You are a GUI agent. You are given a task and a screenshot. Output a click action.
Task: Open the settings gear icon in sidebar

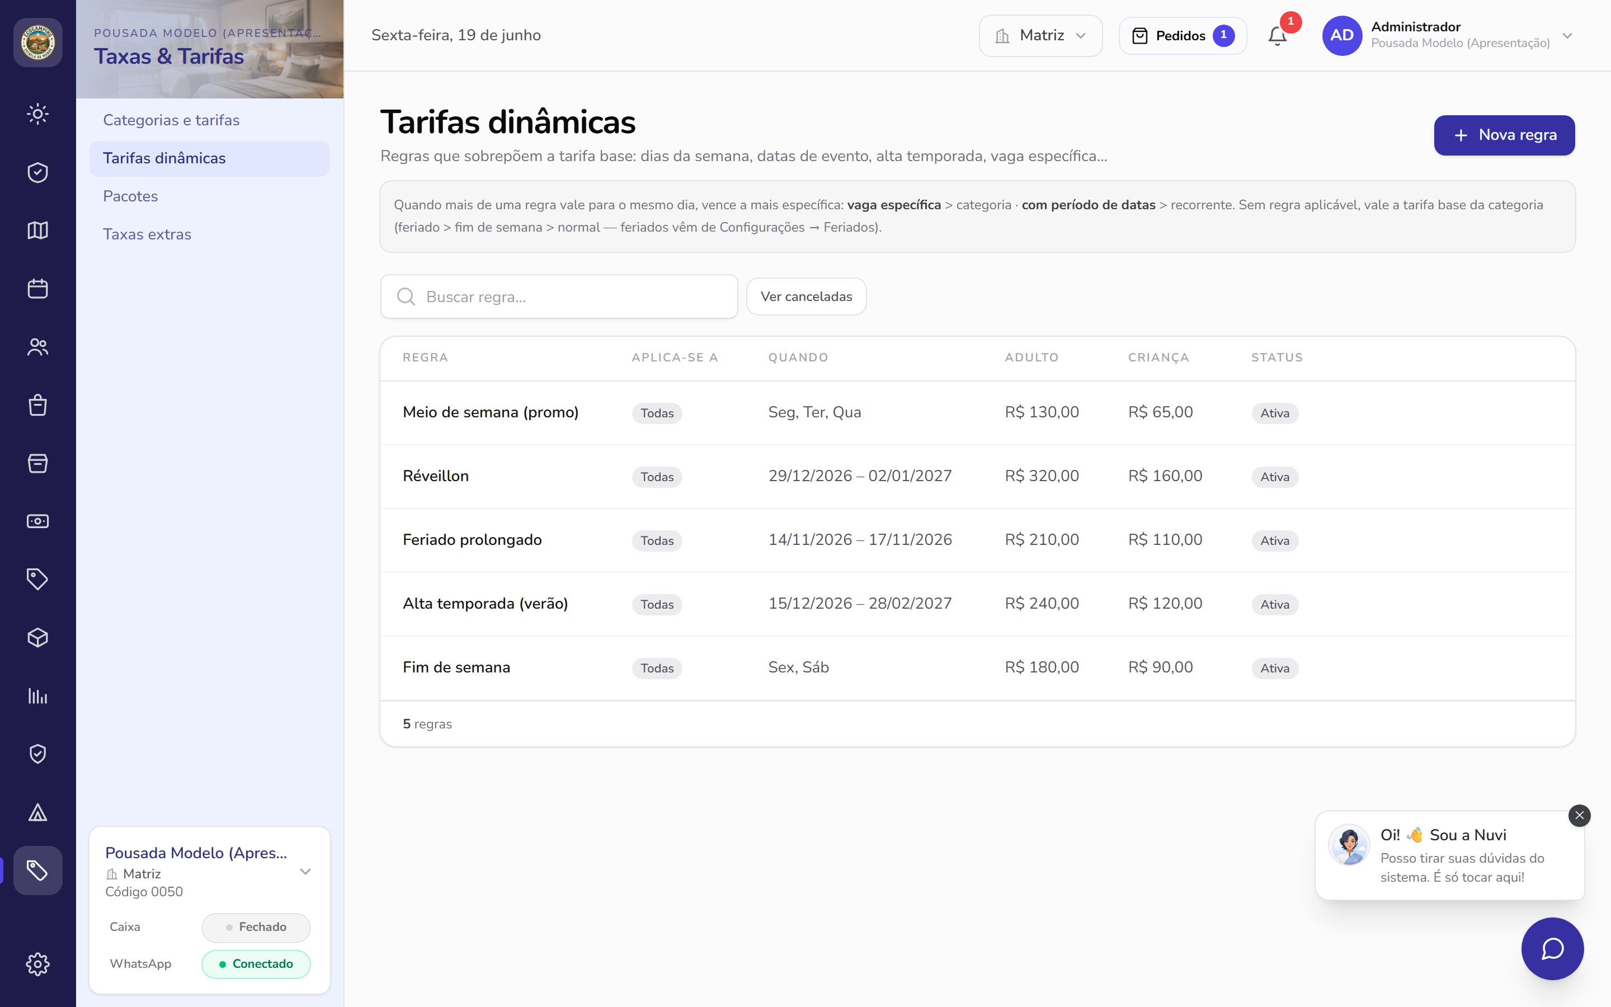38,964
